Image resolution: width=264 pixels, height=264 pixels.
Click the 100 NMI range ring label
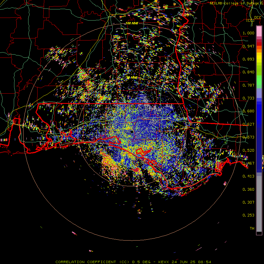[x=132, y=23]
